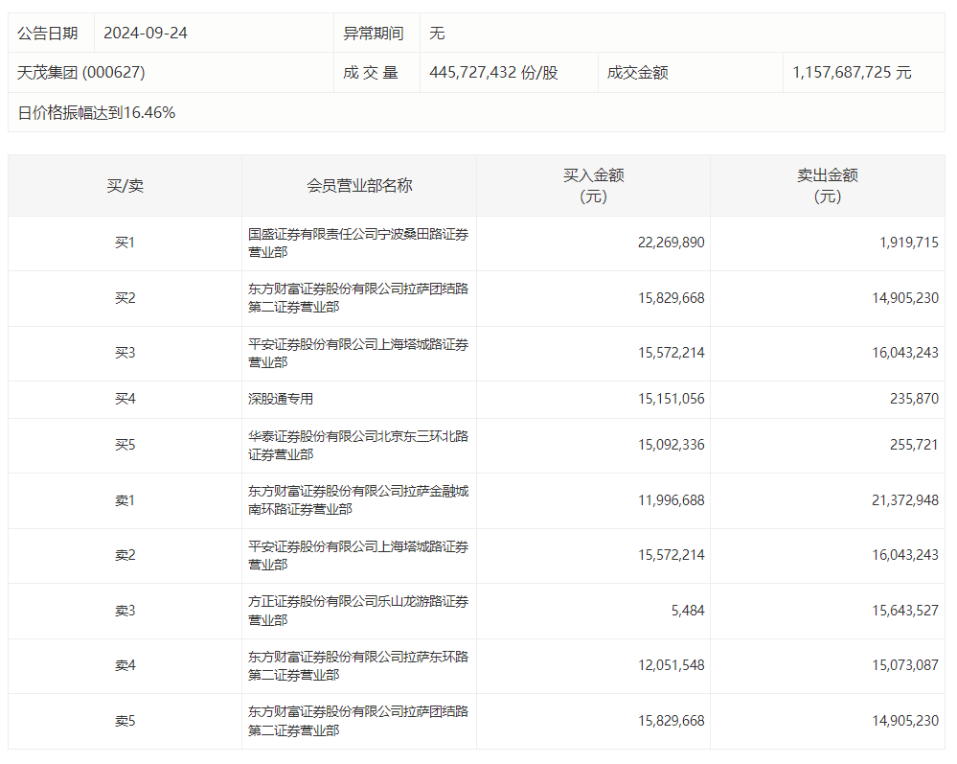Click the 卖出金额 (元) column header
Screen dimensions: 957x764
pyautogui.click(x=828, y=186)
